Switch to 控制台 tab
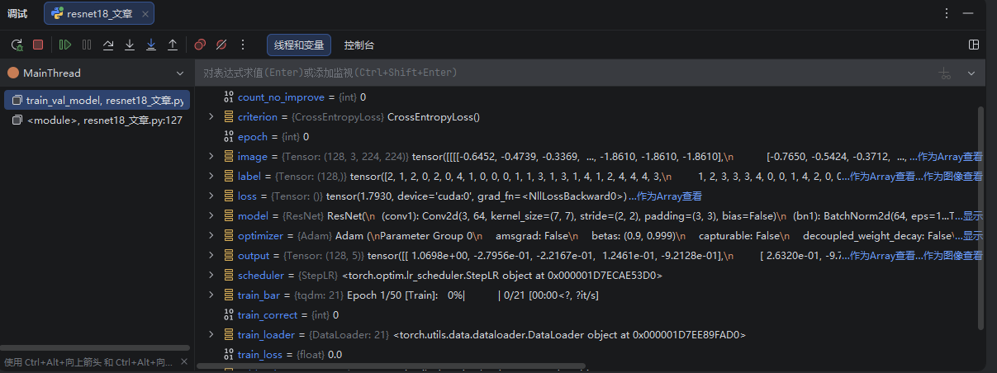The width and height of the screenshot is (997, 373). click(359, 45)
